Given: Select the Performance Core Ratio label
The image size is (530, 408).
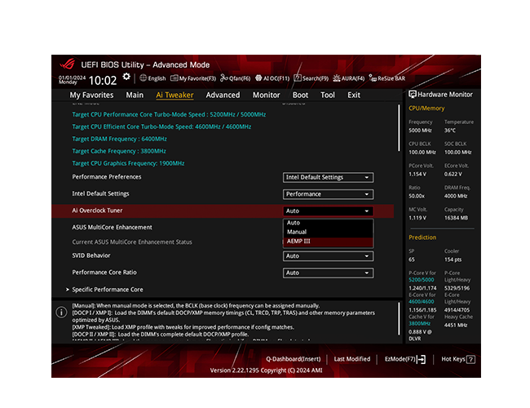Looking at the screenshot, I should [104, 273].
